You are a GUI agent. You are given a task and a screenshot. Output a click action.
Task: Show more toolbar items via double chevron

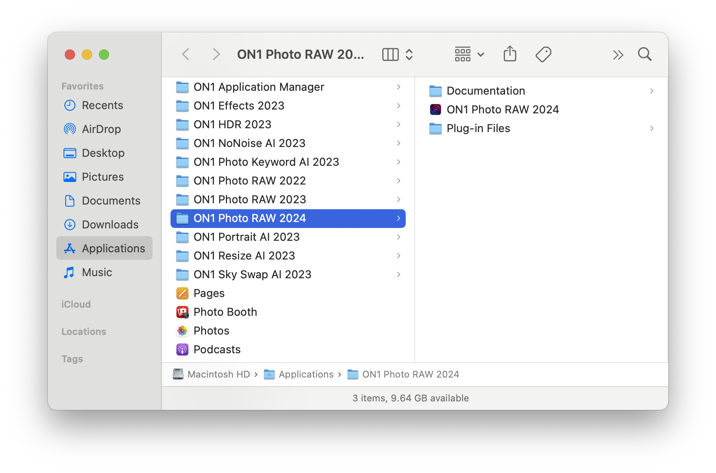(x=618, y=55)
